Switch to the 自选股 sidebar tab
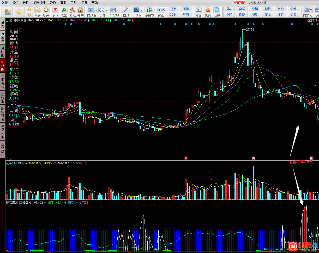 tap(3, 98)
